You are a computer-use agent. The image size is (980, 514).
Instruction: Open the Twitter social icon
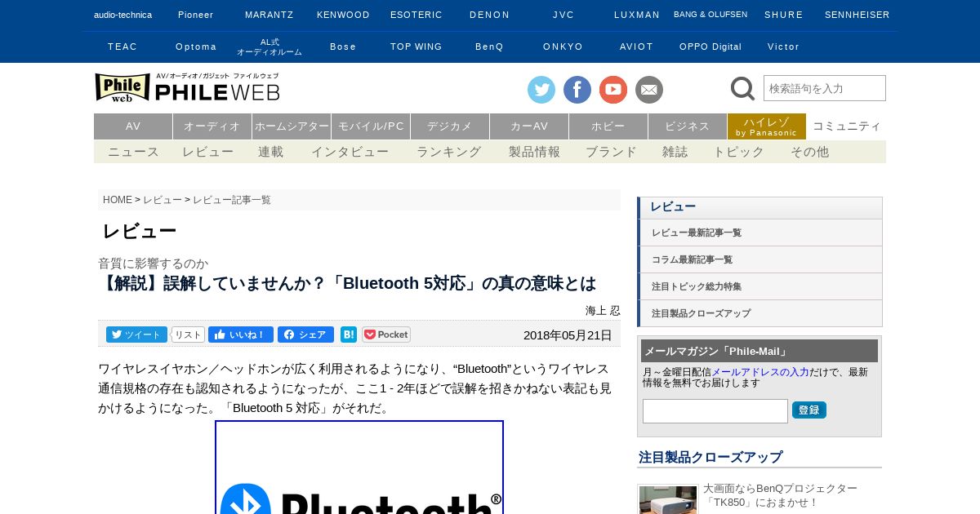(541, 90)
